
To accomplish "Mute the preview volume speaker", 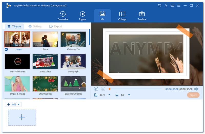I will tap(196, 89).
